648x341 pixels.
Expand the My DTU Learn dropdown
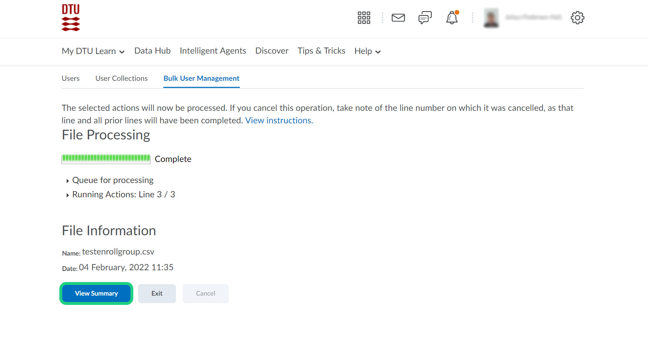(x=93, y=51)
